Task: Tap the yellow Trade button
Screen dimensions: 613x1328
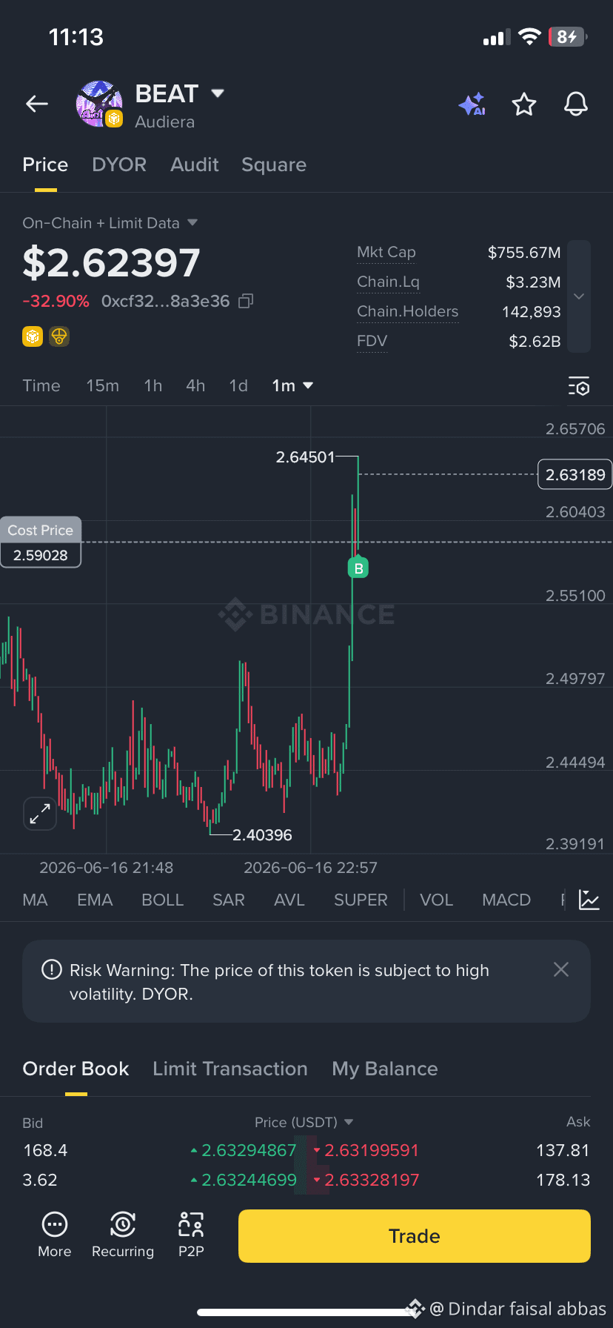Action: [x=415, y=1236]
